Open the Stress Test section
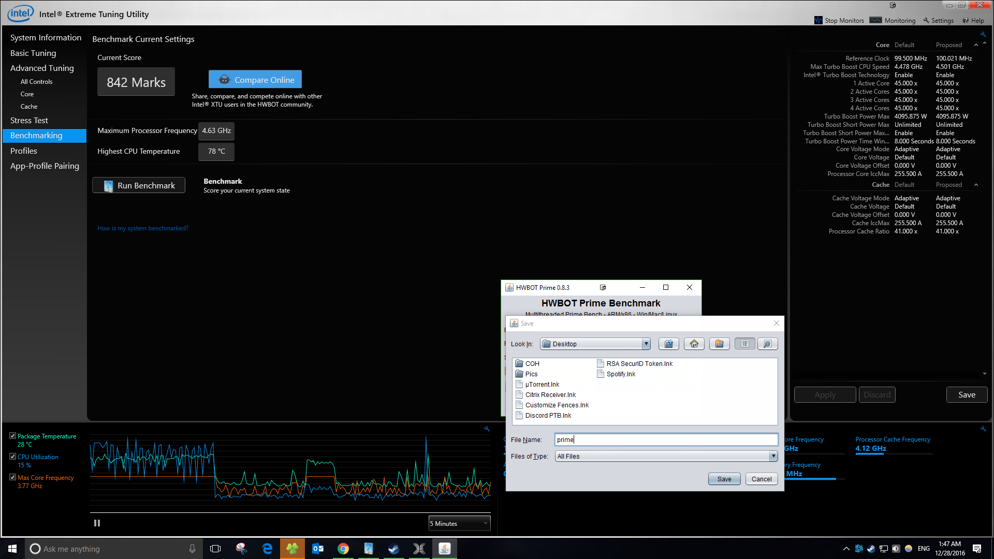The width and height of the screenshot is (994, 559). pos(29,120)
